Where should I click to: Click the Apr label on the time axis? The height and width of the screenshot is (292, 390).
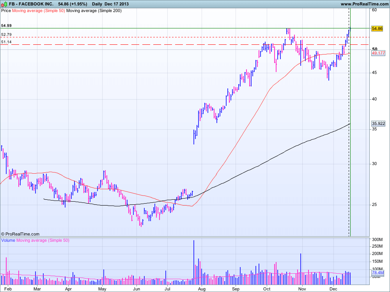point(68,289)
